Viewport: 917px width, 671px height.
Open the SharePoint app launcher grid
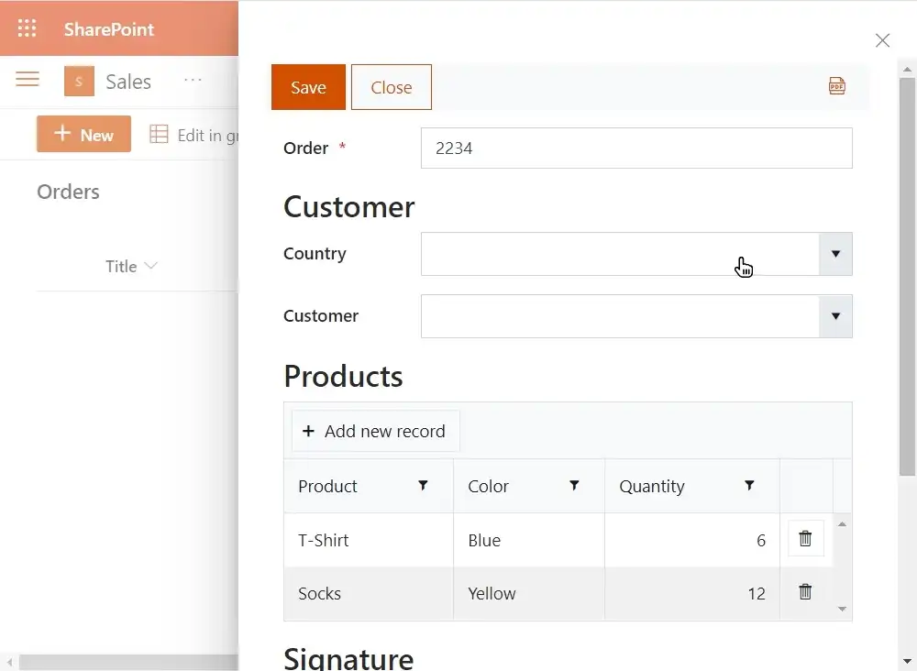point(27,28)
